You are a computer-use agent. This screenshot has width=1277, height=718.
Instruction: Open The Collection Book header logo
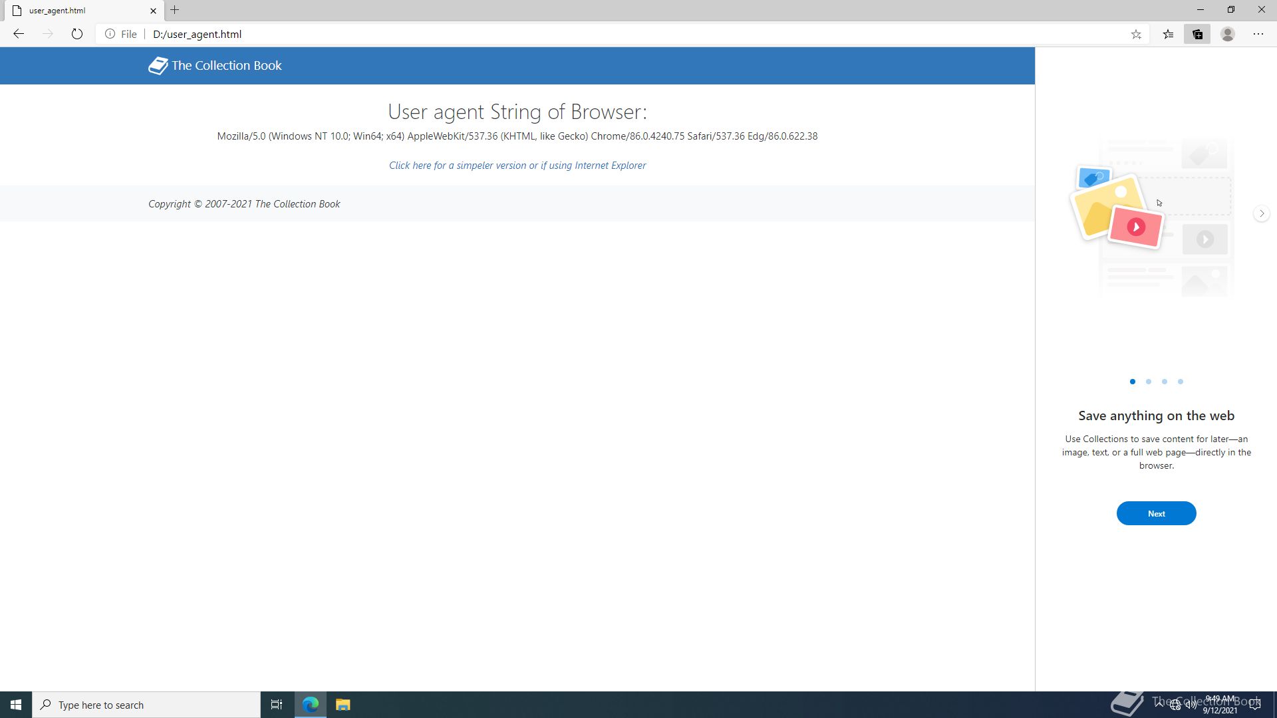click(215, 65)
